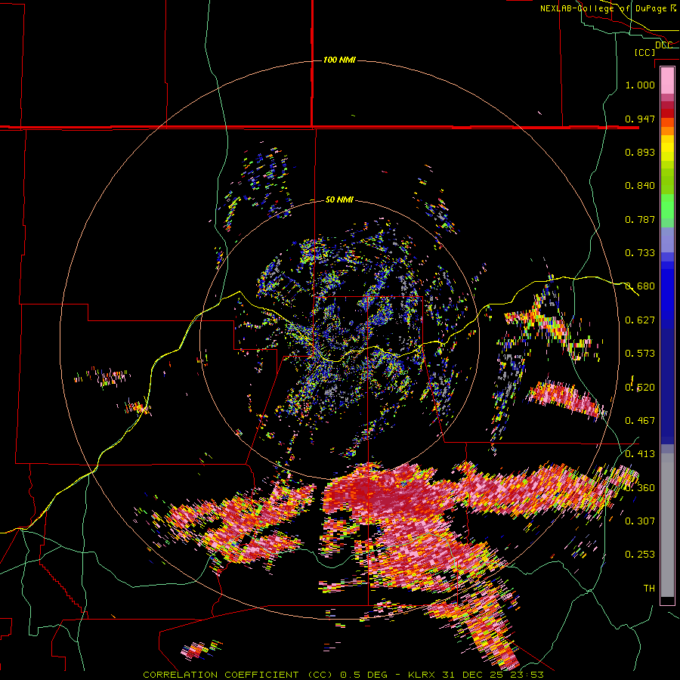Click the 0.307 scale label
Screen dimensions: 680x680
click(640, 521)
